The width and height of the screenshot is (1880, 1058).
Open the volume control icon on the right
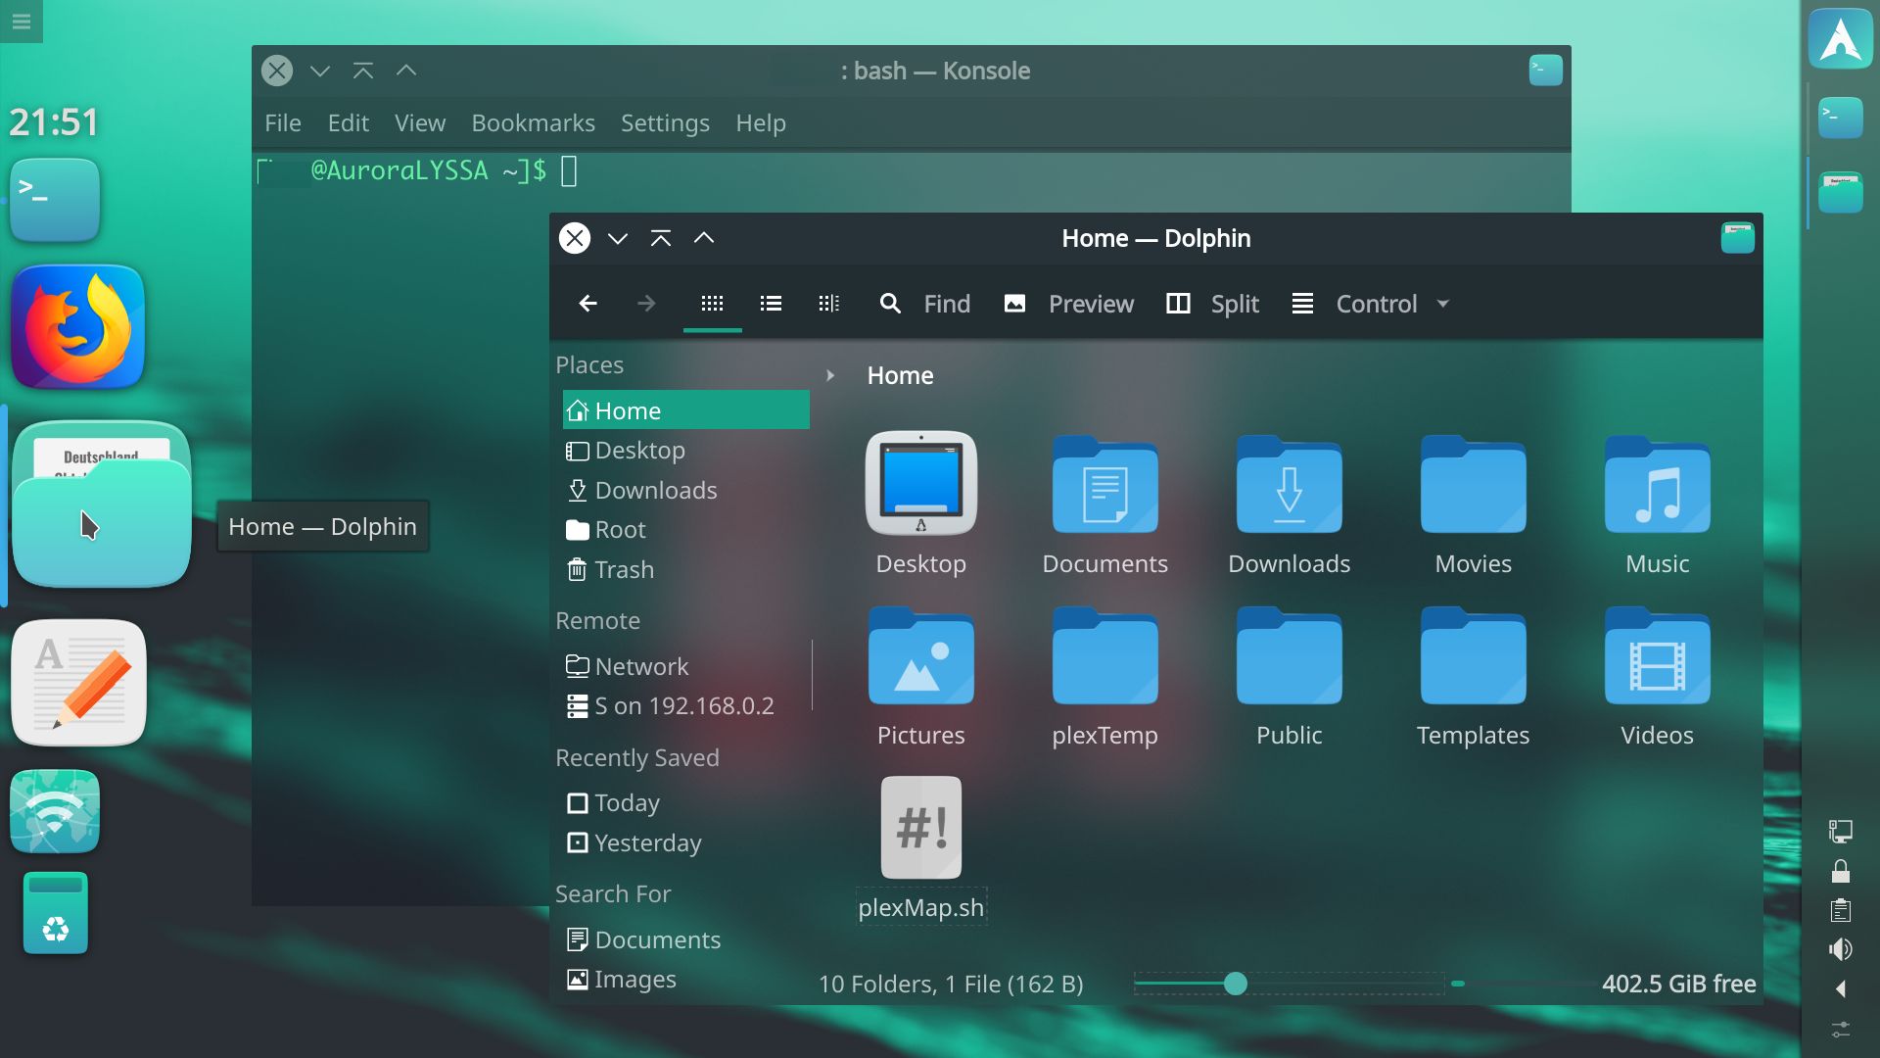pos(1842,948)
